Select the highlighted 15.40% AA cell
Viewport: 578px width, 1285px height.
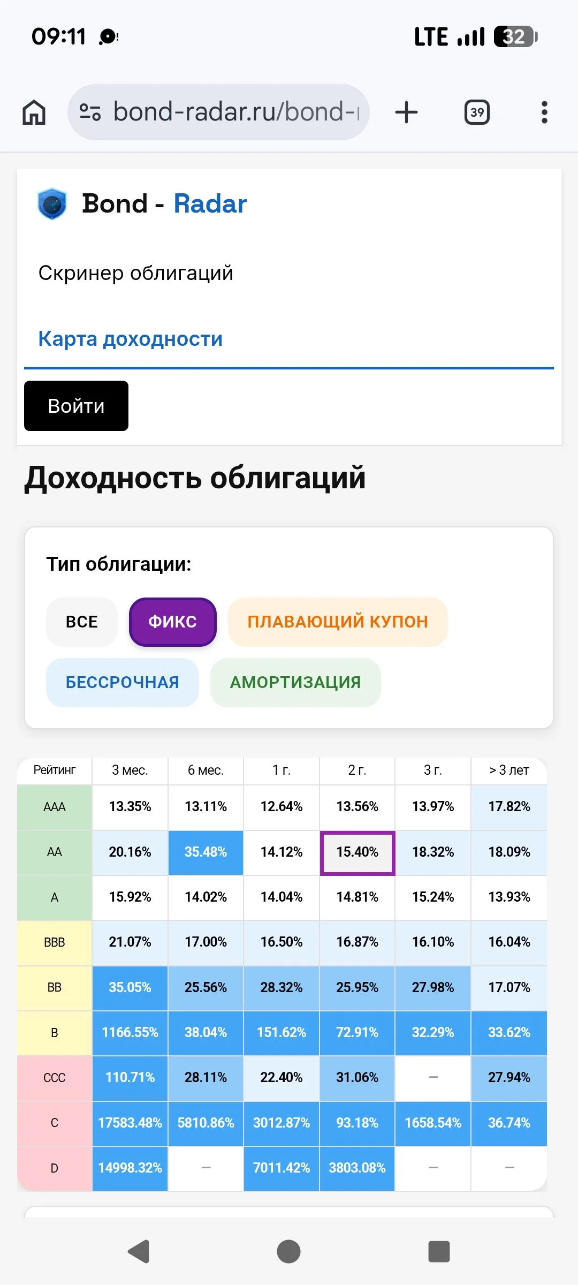coord(358,852)
